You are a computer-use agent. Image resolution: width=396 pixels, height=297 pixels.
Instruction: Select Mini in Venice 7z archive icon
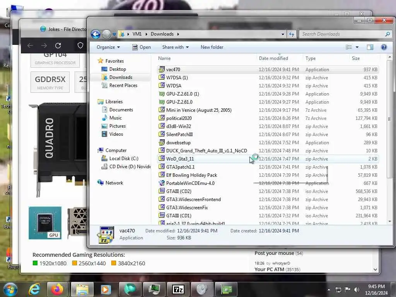point(162,110)
